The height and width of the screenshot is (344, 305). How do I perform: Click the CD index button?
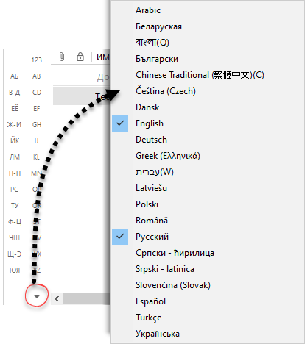coord(37,93)
